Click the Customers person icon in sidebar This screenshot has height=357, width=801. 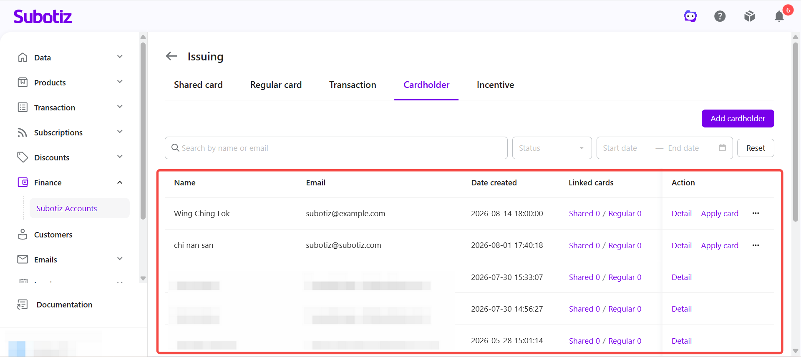23,235
